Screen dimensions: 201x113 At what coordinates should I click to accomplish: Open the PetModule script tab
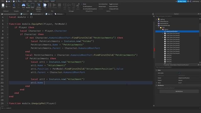[59, 14]
